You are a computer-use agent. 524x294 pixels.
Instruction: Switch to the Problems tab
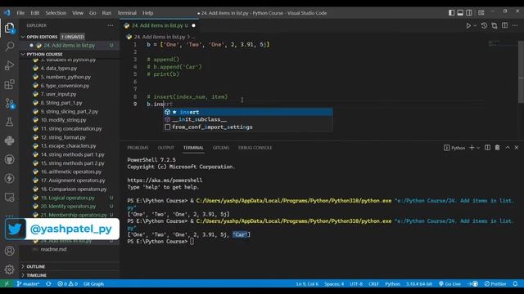138,148
